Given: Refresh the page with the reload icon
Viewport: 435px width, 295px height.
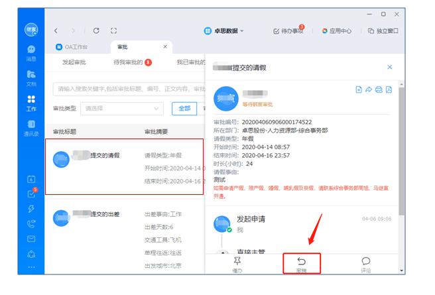Looking at the screenshot, I should (96, 30).
